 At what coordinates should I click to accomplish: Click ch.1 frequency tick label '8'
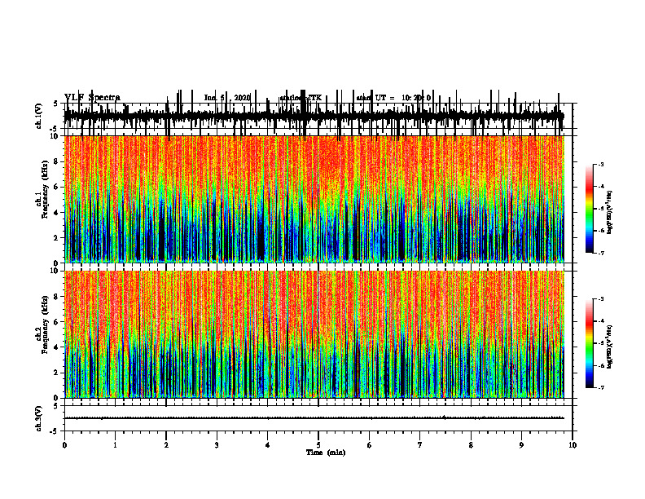pos(56,161)
